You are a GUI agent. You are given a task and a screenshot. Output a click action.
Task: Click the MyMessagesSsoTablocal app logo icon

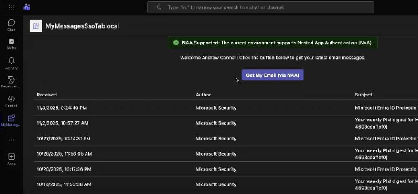[36, 26]
